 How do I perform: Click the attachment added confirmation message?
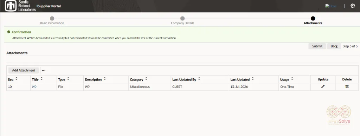(94, 38)
